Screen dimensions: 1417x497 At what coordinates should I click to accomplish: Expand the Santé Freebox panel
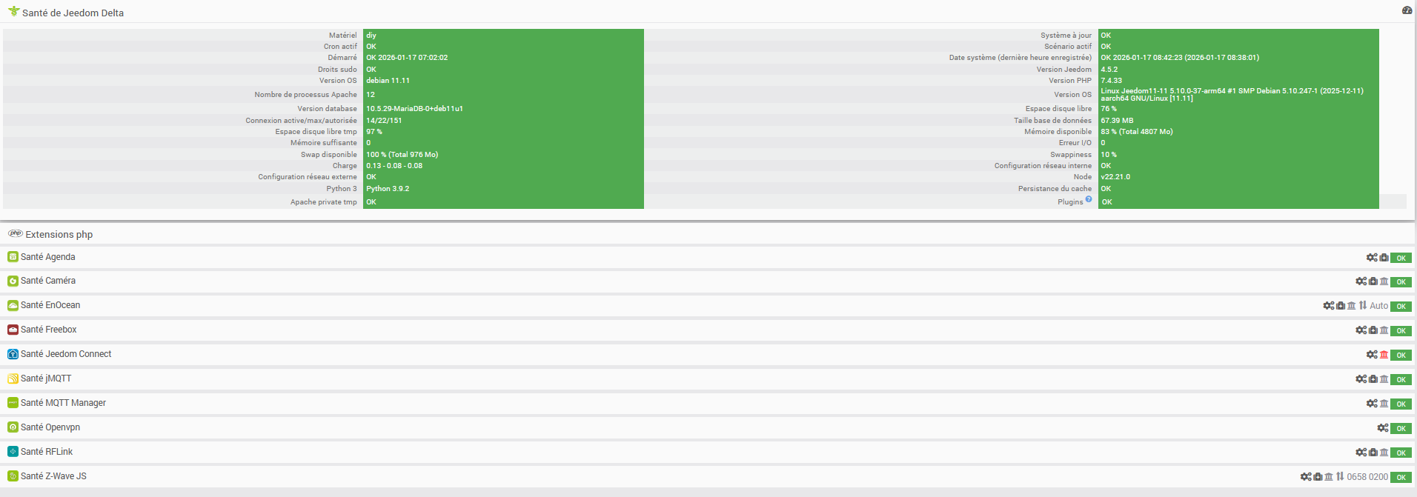49,330
